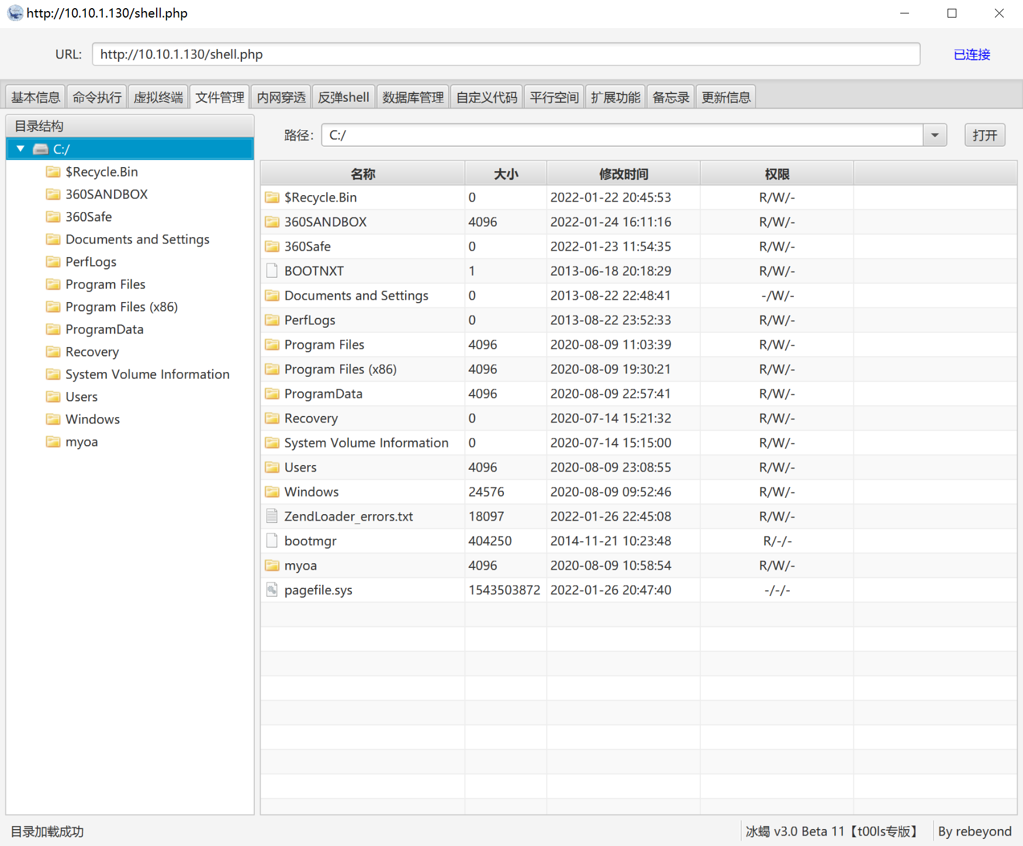1023x846 pixels.
Task: Click the ProgramData folder icon in tree
Action: pos(53,330)
